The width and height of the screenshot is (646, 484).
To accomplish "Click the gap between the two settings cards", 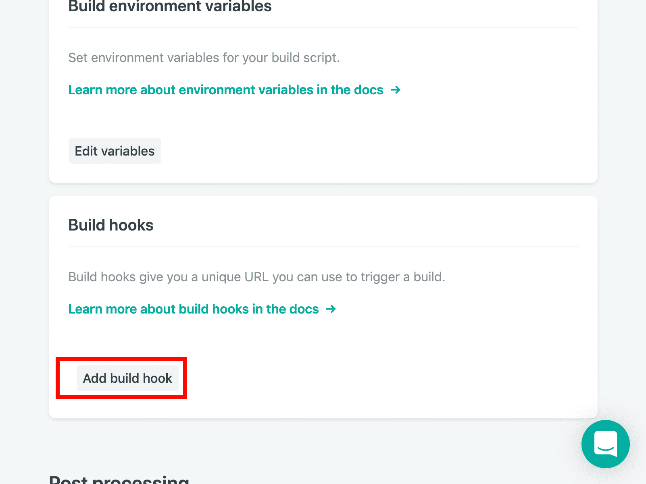I will pos(323,189).
